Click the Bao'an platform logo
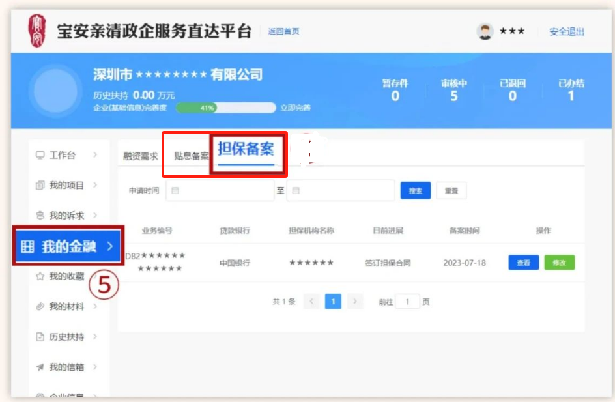This screenshot has width=615, height=402. click(36, 31)
